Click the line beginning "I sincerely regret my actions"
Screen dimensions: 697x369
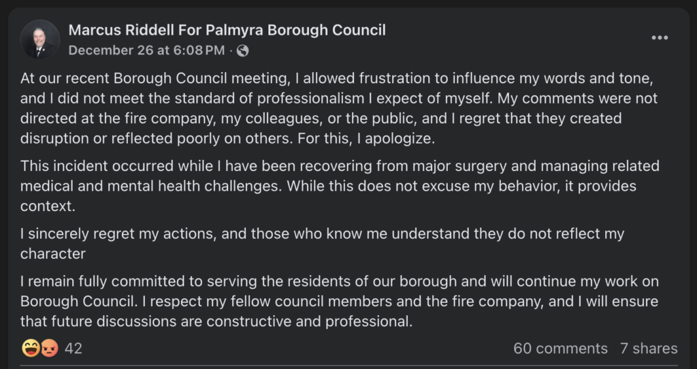point(322,234)
